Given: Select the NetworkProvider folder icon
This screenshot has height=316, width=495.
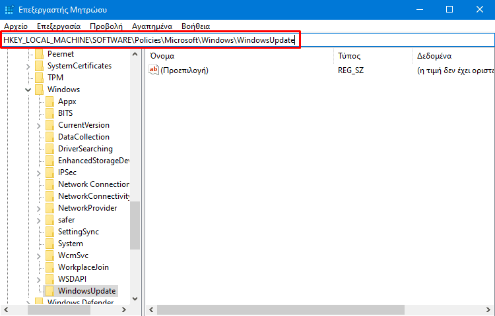Looking at the screenshot, I should 49,208.
